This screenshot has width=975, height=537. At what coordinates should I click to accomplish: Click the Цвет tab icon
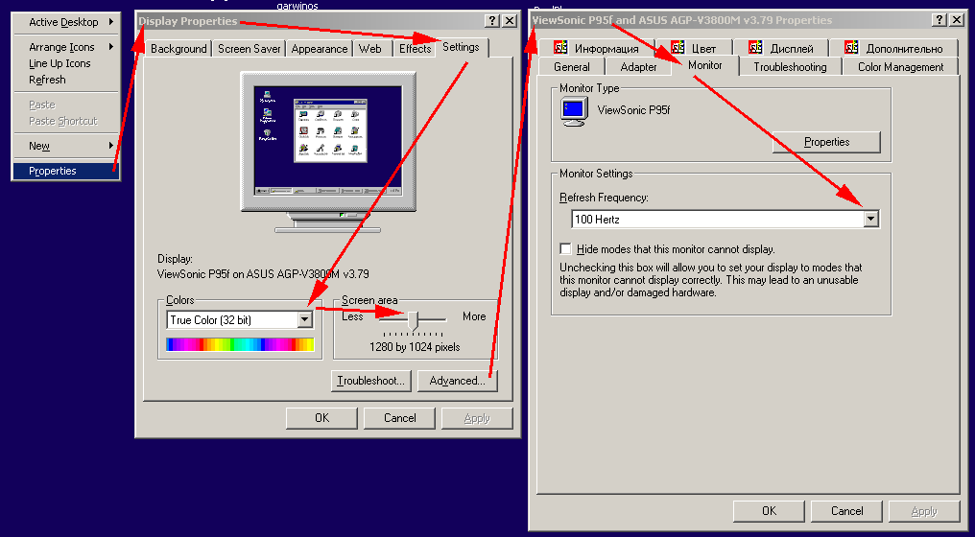(678, 48)
